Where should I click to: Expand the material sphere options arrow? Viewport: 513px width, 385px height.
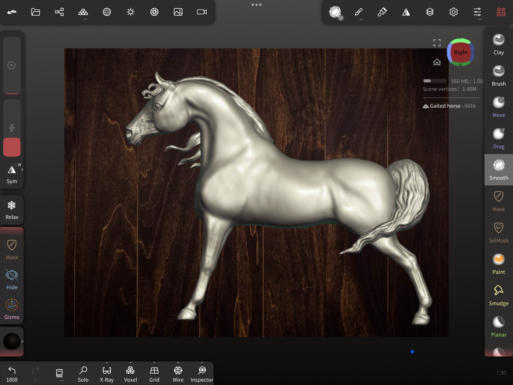22,342
